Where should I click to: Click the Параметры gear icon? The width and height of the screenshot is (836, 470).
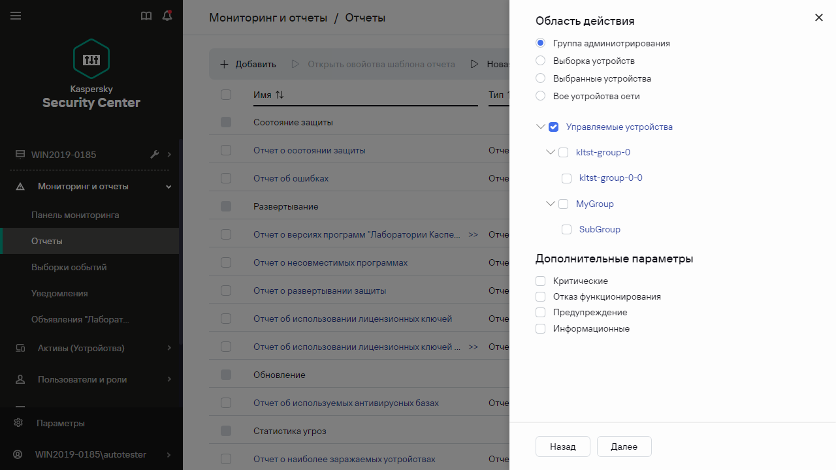click(19, 423)
